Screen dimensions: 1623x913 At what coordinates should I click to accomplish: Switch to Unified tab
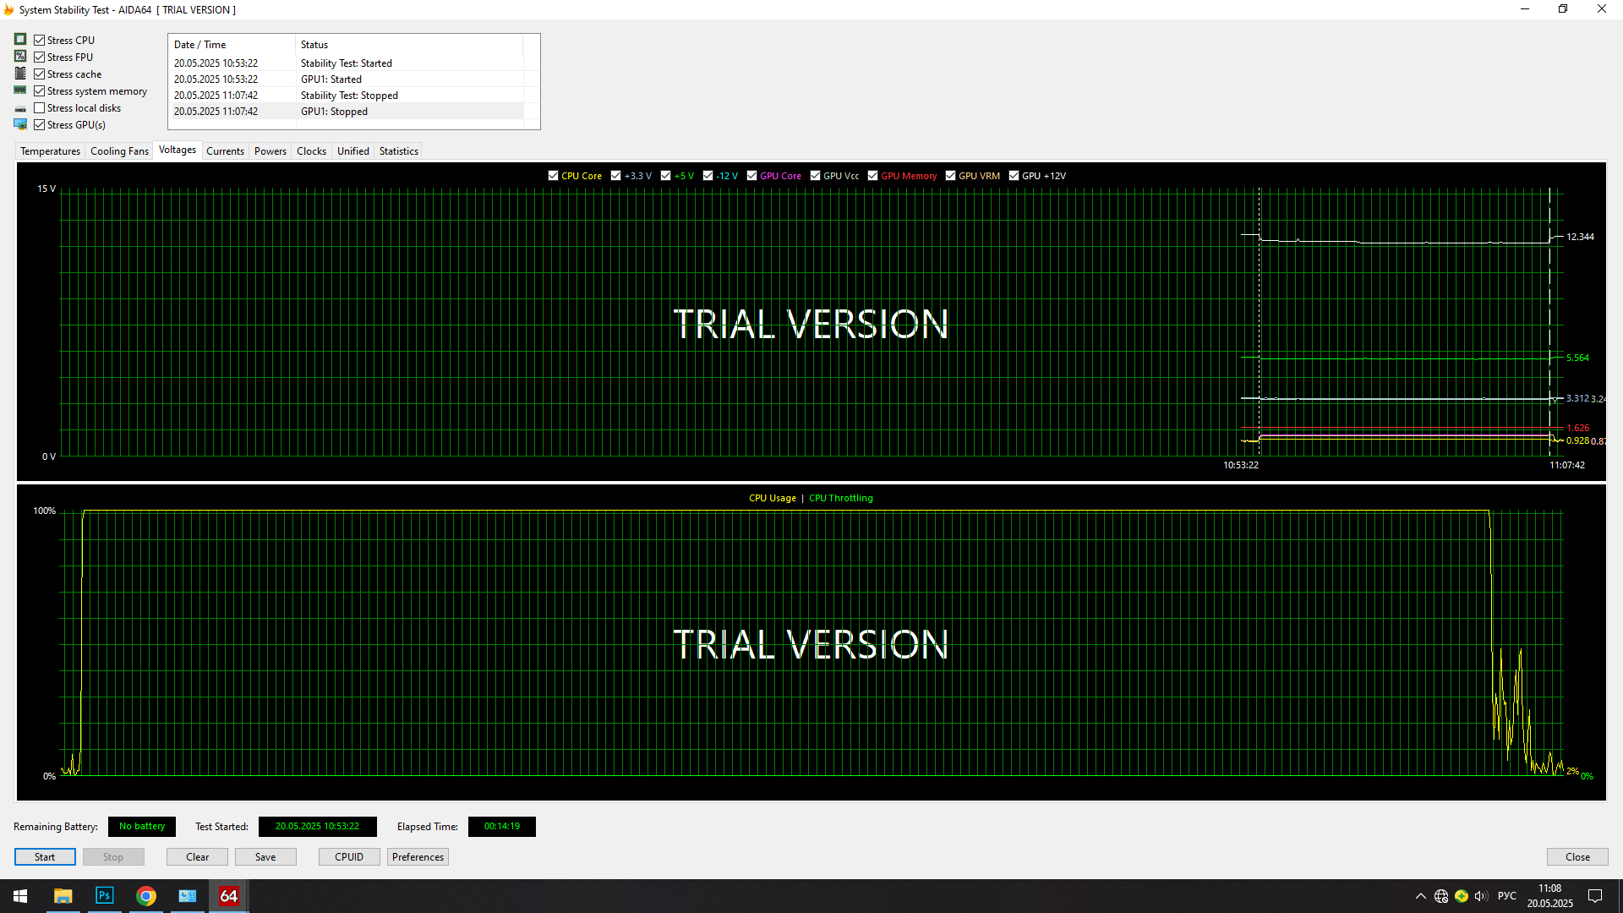[353, 151]
